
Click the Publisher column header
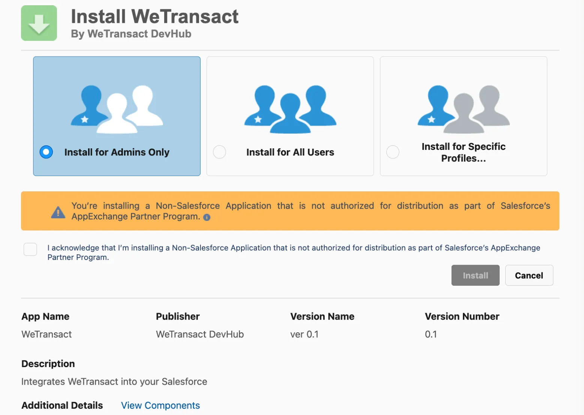pyautogui.click(x=178, y=316)
